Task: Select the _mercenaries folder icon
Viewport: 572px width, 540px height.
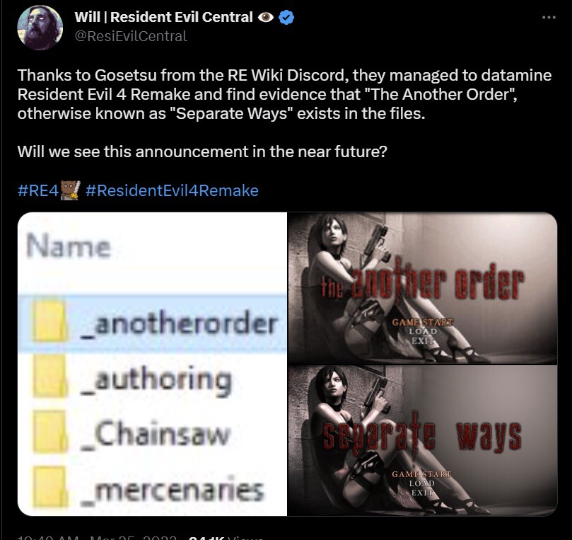Action: pyautogui.click(x=49, y=488)
